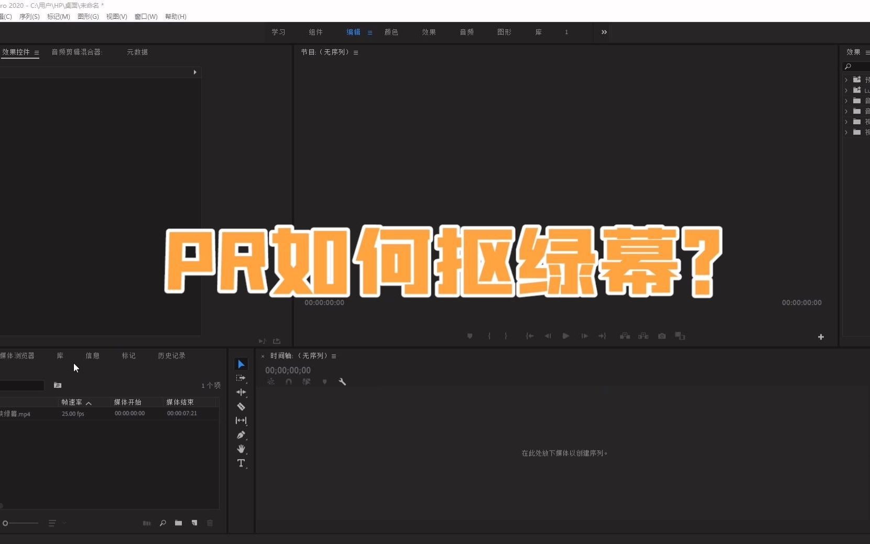Click Mark Out in Program monitor
Screen dimensions: 870x544
[x=506, y=336]
